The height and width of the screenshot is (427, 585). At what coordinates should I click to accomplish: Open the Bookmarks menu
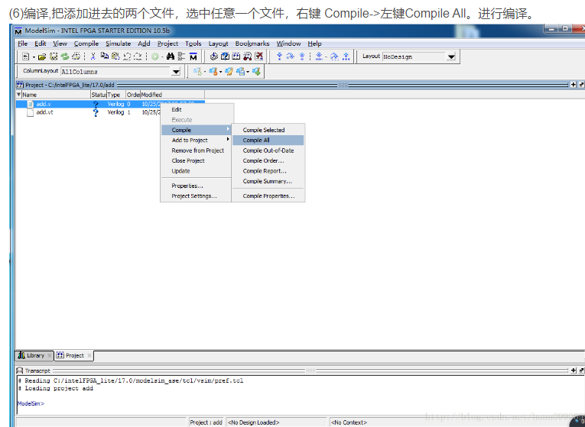point(252,44)
